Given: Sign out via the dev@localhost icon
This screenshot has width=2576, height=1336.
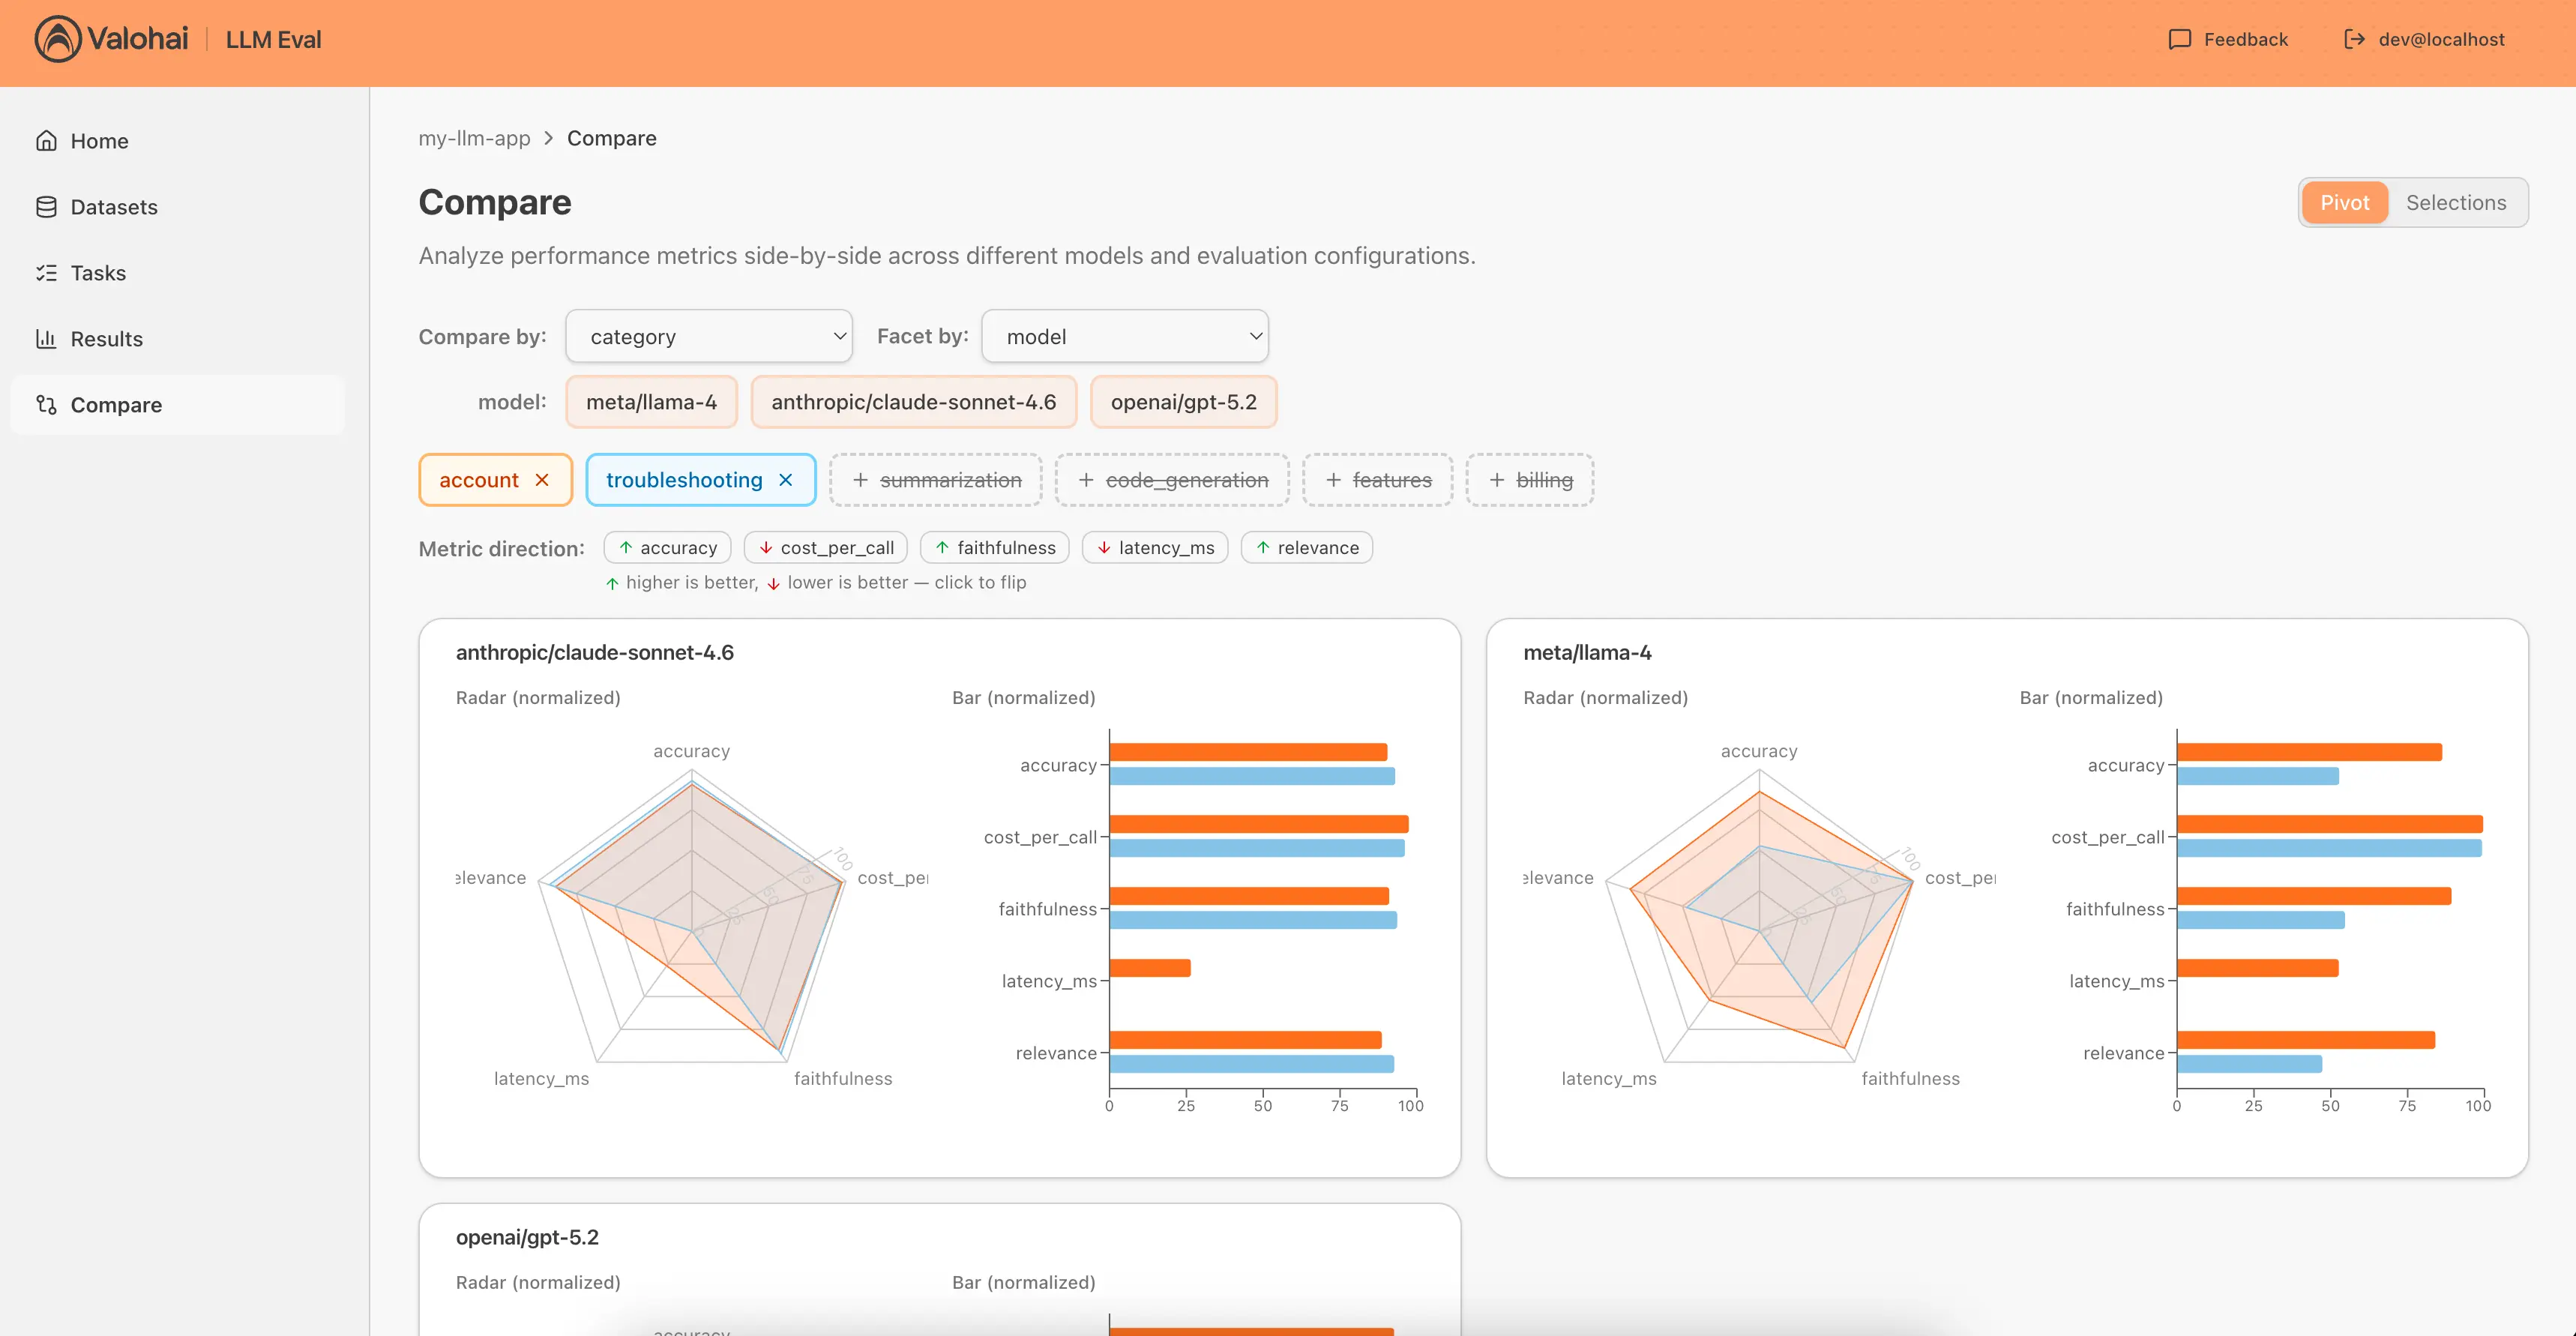Looking at the screenshot, I should (2356, 39).
